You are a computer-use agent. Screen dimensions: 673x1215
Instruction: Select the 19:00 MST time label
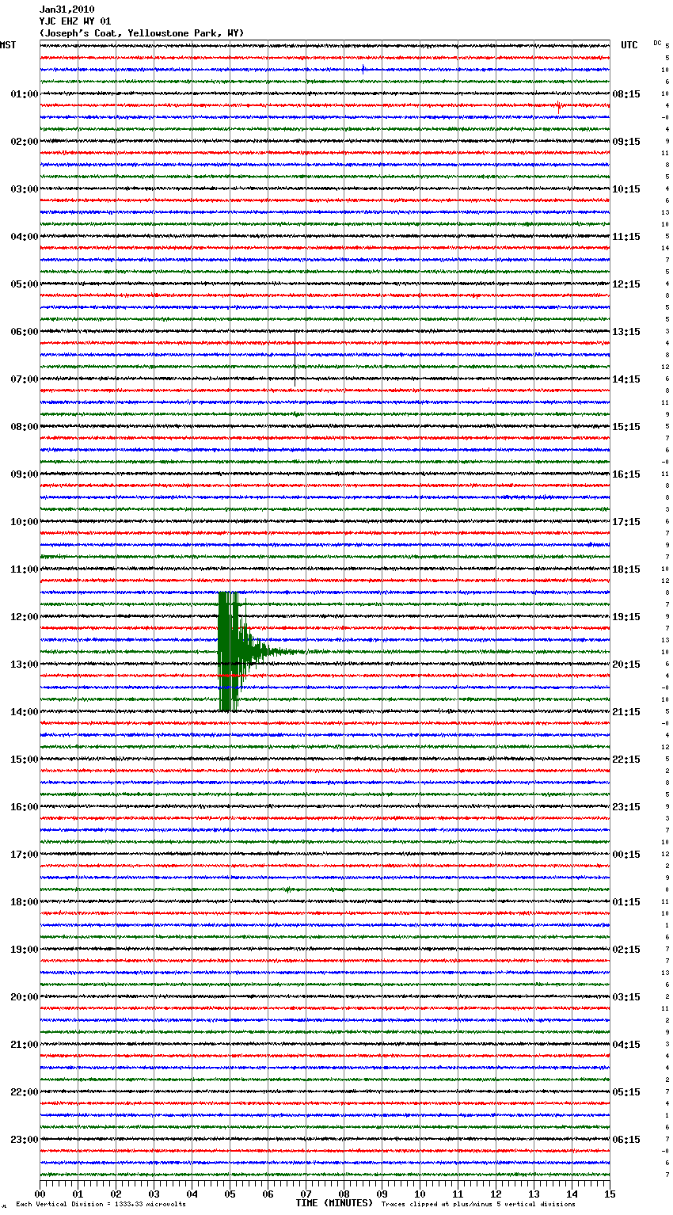25,950
